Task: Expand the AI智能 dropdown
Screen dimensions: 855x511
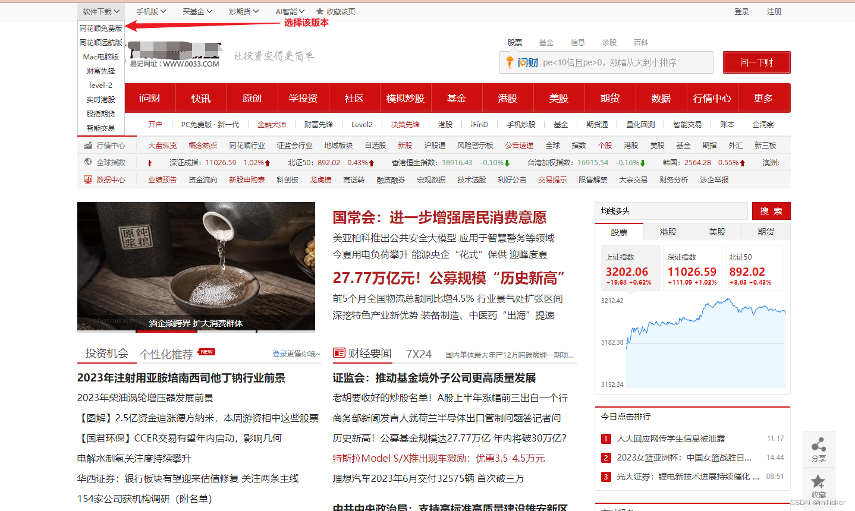Action: pyautogui.click(x=290, y=11)
